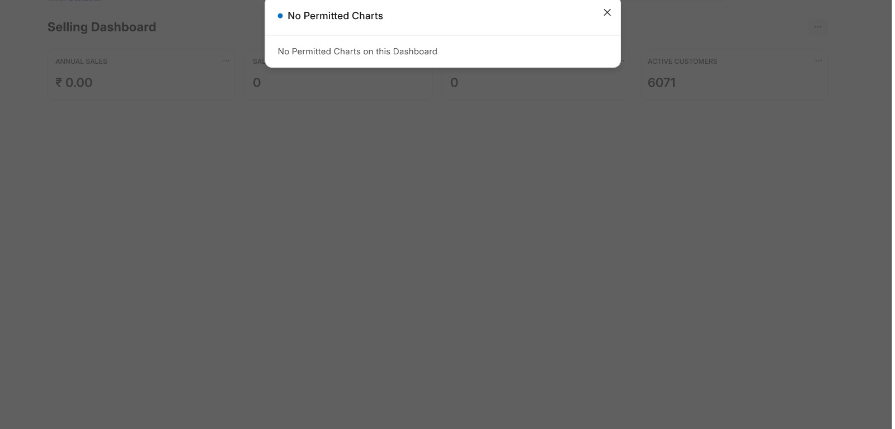This screenshot has width=895, height=429.
Task: Open the partly hidden ellipsis left of Active Customers
Action: click(623, 61)
